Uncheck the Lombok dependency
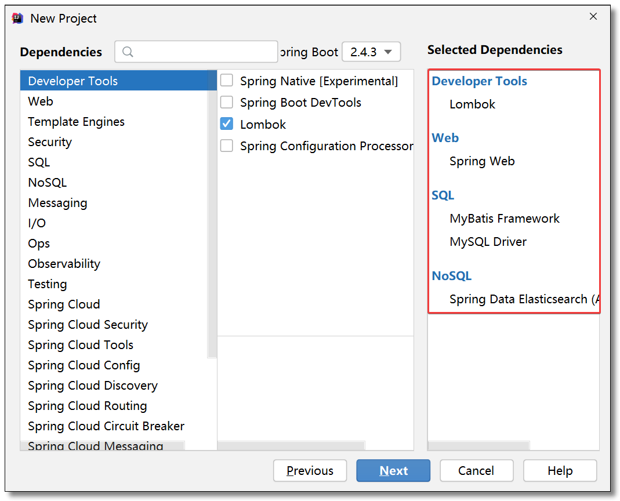 pos(227,124)
